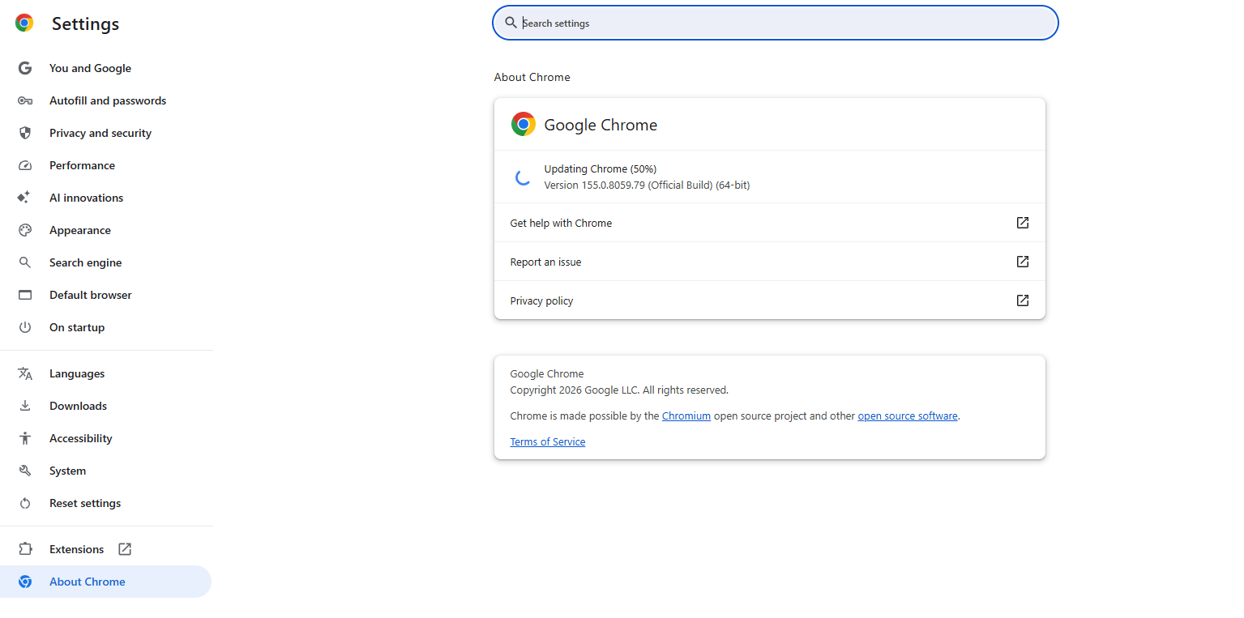Click the Settings title text
Image resolution: width=1244 pixels, height=618 pixels.
click(85, 24)
